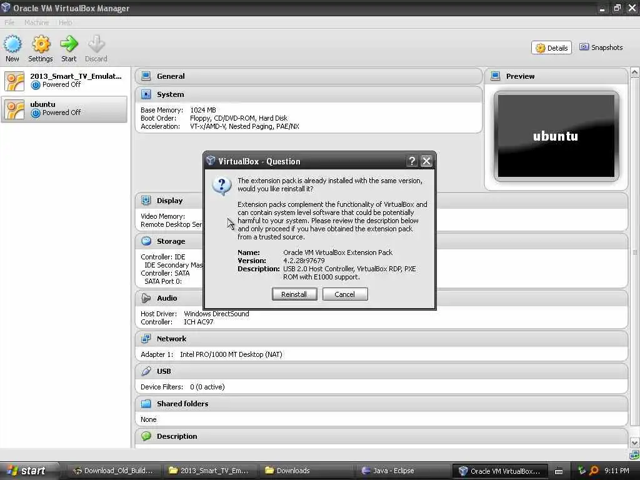Click the keyboard icon in the taskbar
Viewport: 640px width, 480px height.
coord(559,471)
